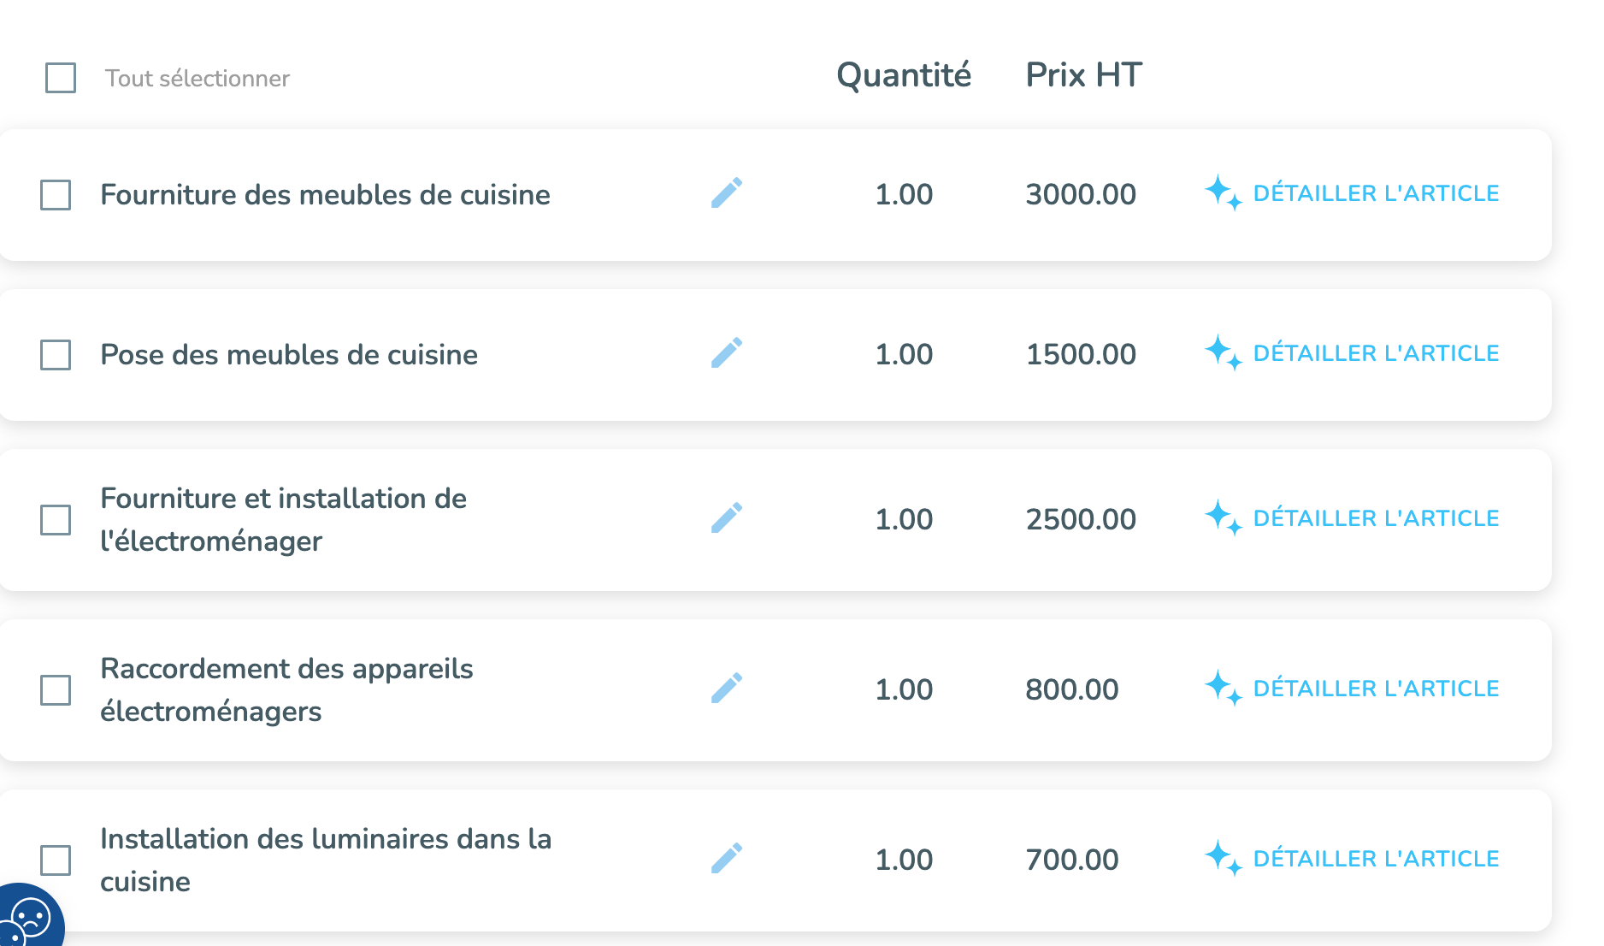Screen dimensions: 1604x946
Task: Click pencil icon for Installation des luminaires
Action: pos(727,859)
